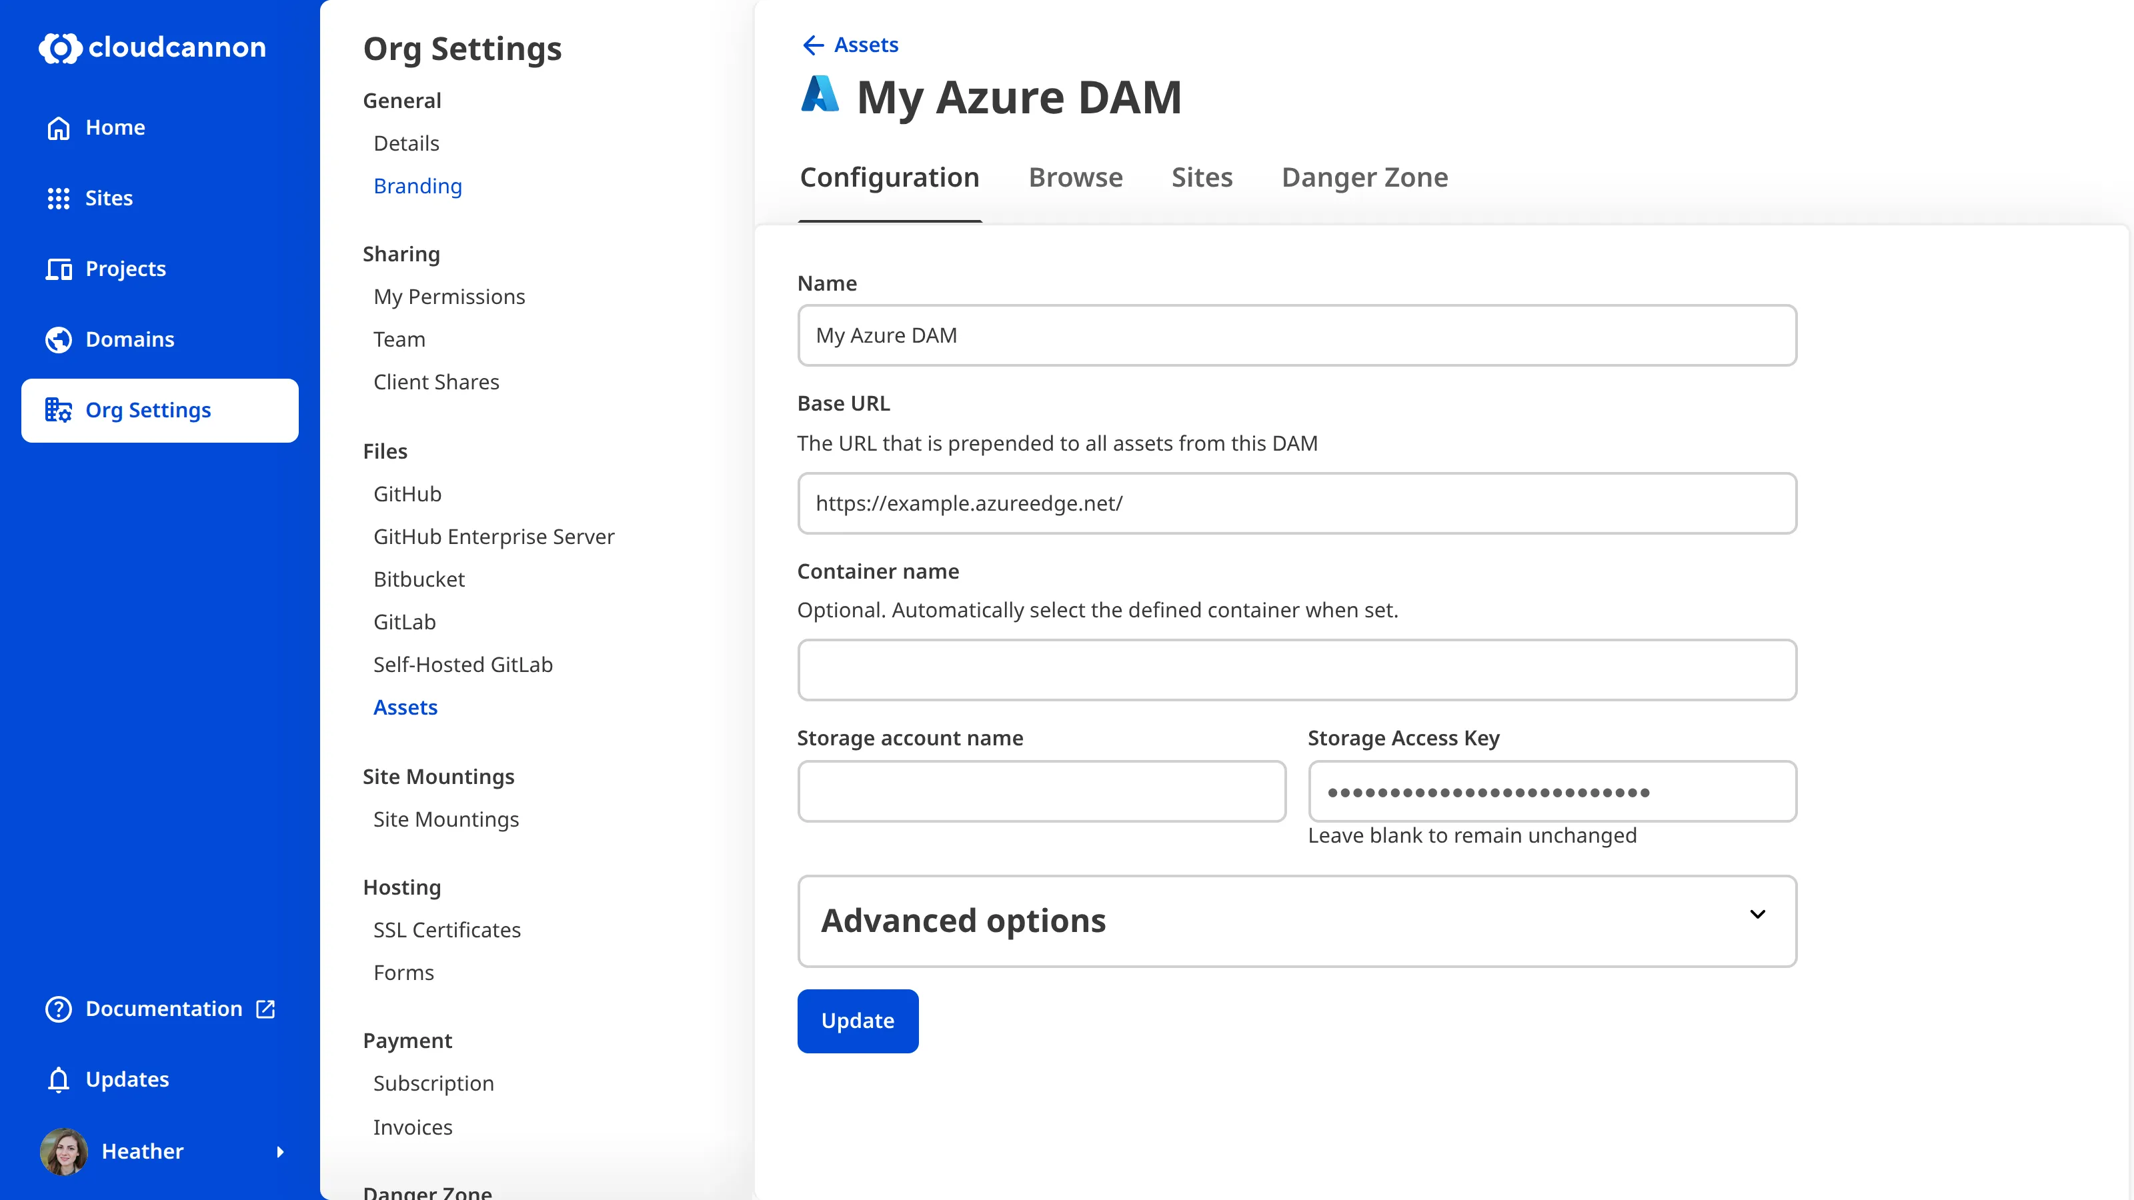Click Heather's name in sidebar

point(143,1151)
